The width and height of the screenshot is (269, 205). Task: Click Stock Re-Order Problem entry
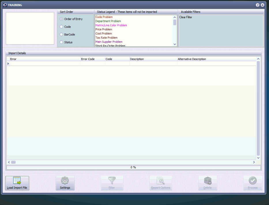point(110,46)
